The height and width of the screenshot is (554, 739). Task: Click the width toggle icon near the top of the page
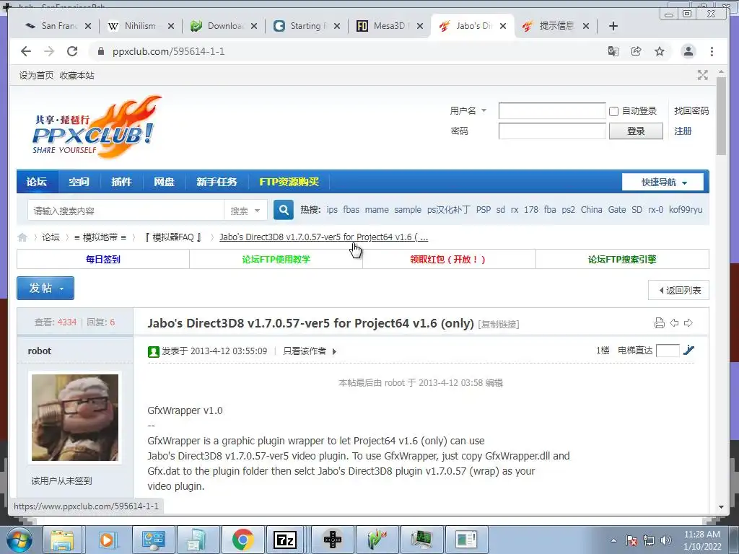click(703, 75)
